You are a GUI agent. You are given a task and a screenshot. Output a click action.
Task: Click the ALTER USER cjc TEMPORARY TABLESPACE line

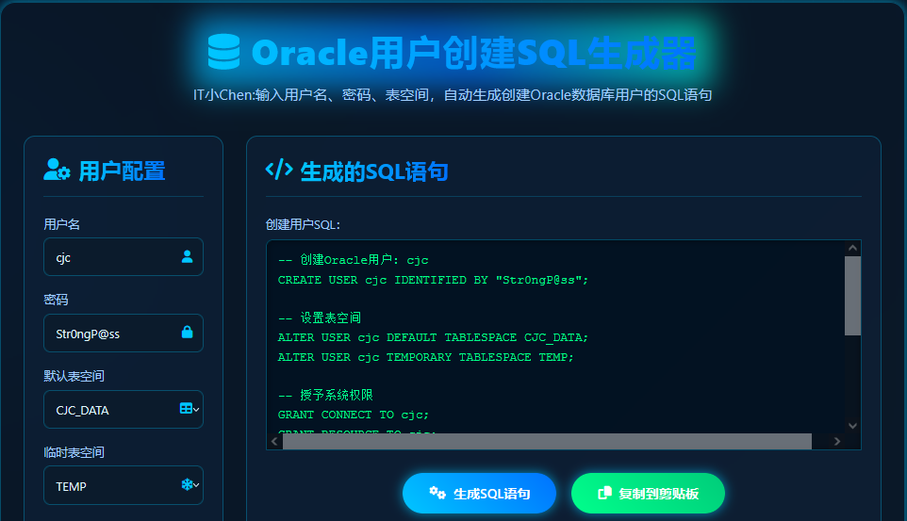426,357
